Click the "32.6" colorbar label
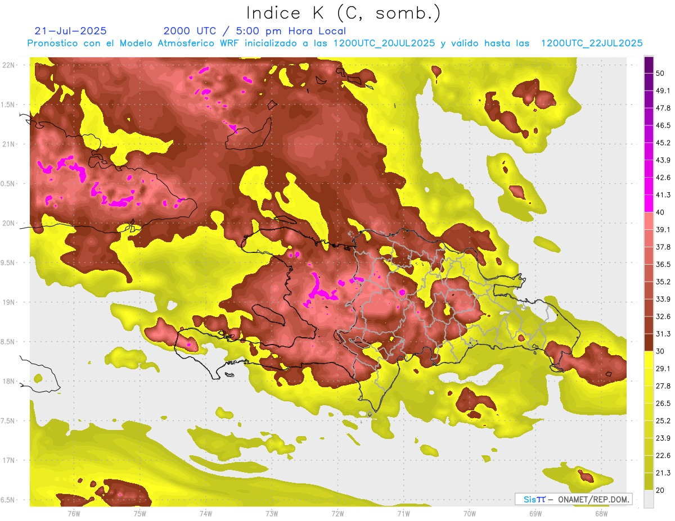 663,316
